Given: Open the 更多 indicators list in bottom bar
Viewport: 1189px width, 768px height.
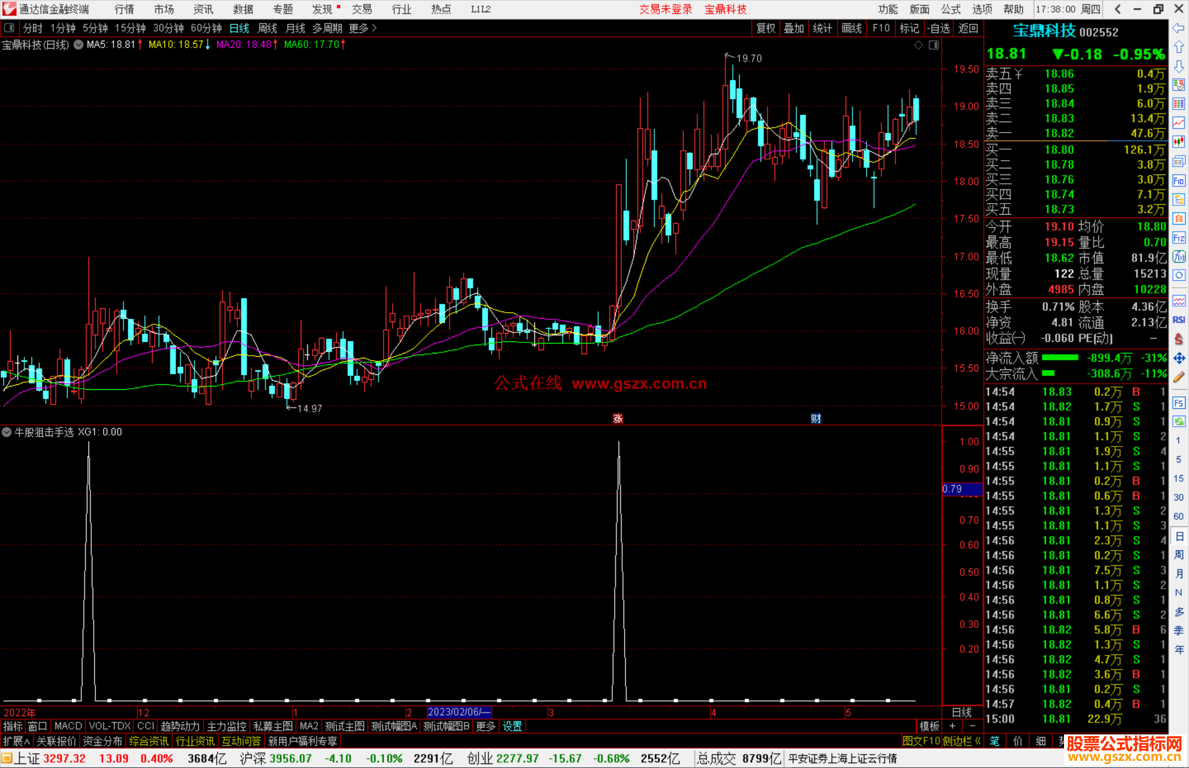Looking at the screenshot, I should [x=485, y=726].
